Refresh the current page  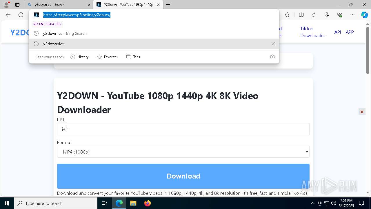point(21,15)
